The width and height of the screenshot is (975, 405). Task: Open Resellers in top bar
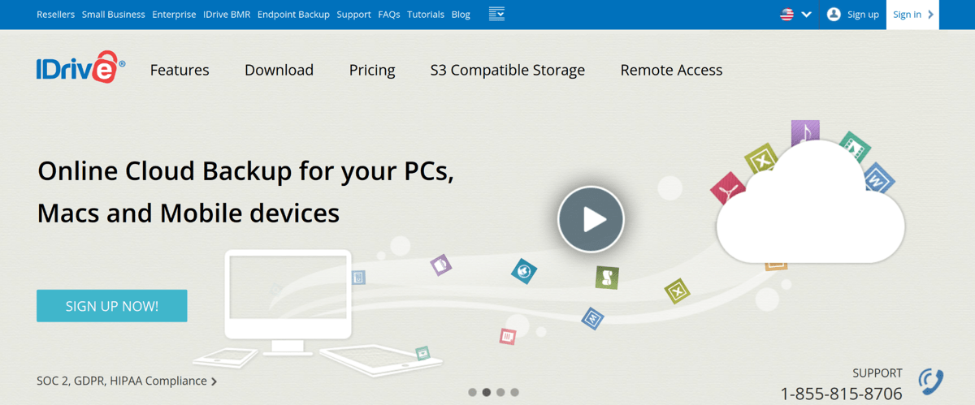pos(55,15)
